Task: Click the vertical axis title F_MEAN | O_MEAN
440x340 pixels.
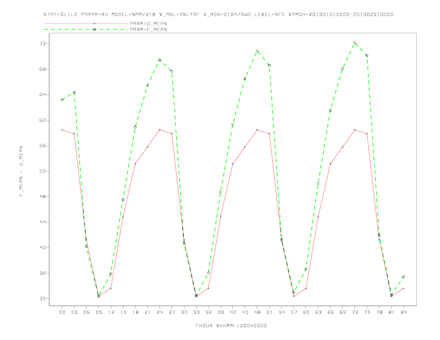Action: pyautogui.click(x=21, y=171)
